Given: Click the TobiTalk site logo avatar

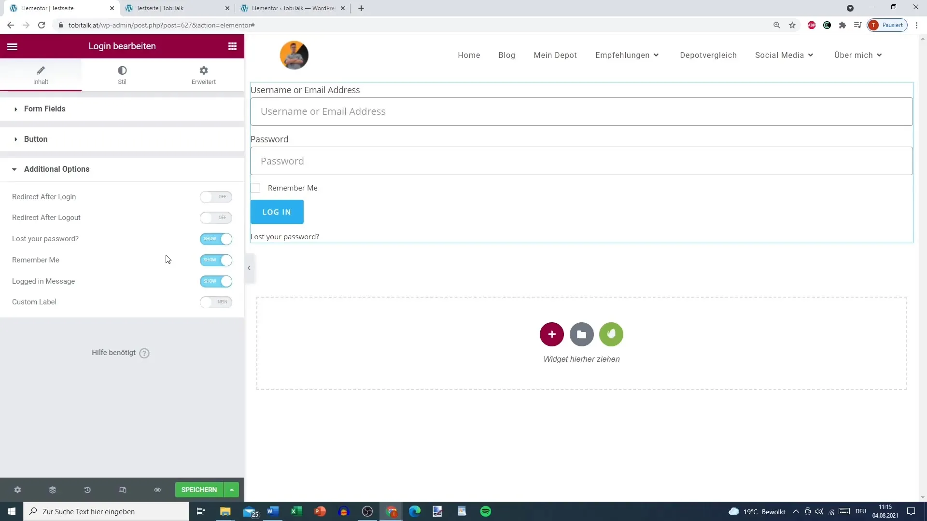Looking at the screenshot, I should 294,55.
